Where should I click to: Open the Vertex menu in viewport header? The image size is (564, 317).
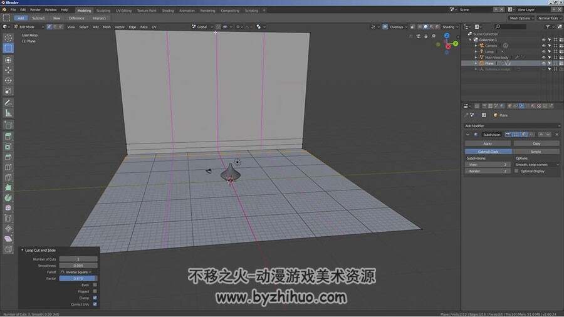point(120,27)
